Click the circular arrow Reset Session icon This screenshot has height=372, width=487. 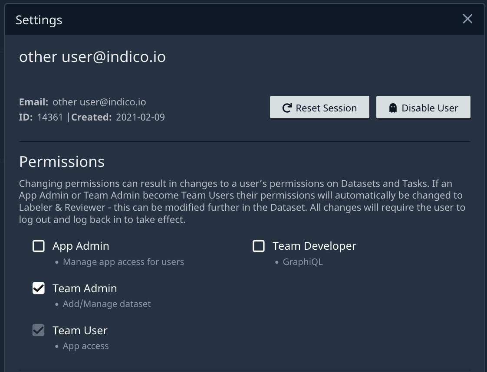click(286, 108)
